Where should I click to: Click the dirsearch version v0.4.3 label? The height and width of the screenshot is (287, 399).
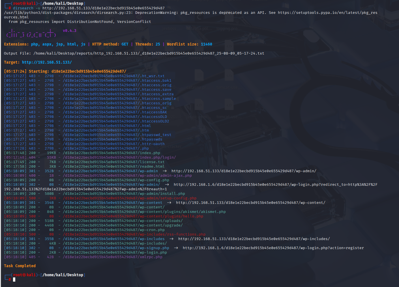70,31
